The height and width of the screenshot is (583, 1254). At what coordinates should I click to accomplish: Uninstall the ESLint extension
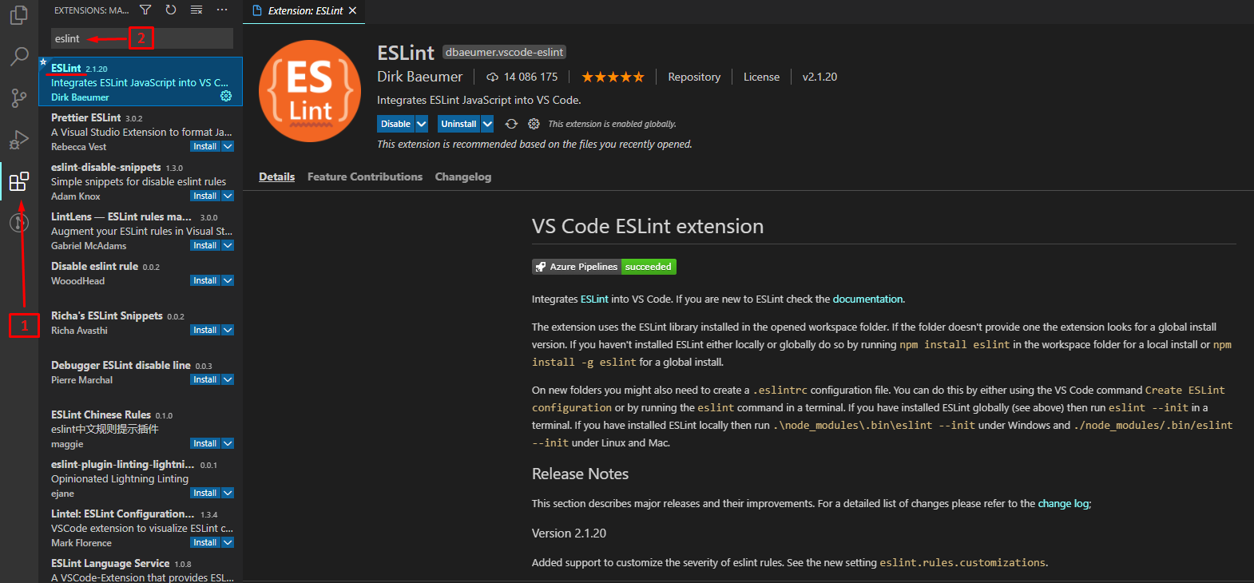458,124
